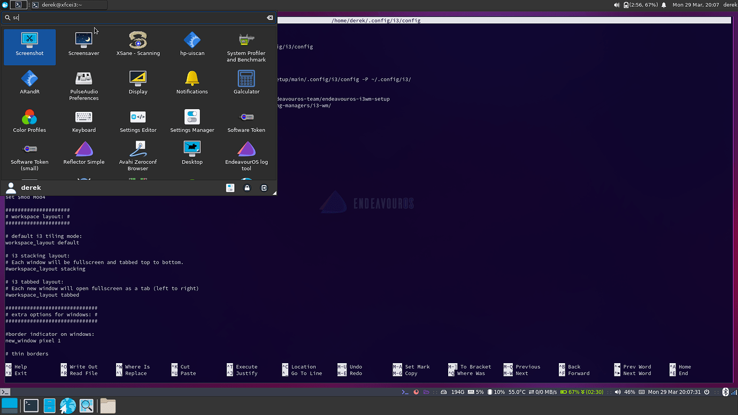Launch Reflector Simple mirror updater
Screen dimensions: 738x415
coord(84,154)
